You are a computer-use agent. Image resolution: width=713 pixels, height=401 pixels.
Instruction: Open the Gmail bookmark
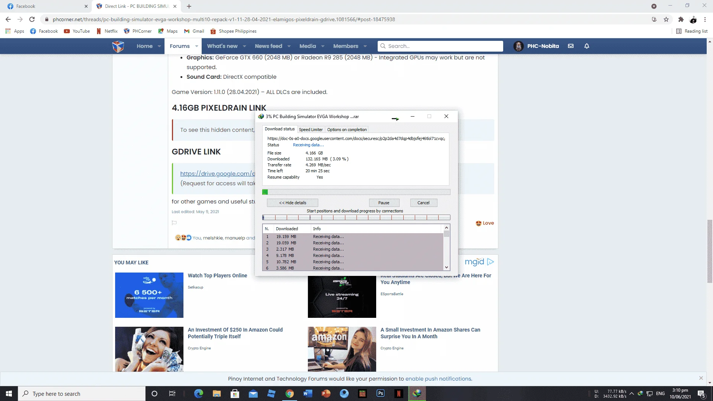[x=194, y=31]
